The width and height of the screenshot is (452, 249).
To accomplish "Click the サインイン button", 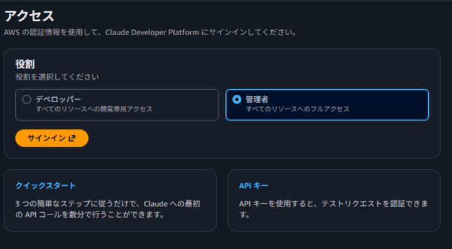I will [x=51, y=138].
